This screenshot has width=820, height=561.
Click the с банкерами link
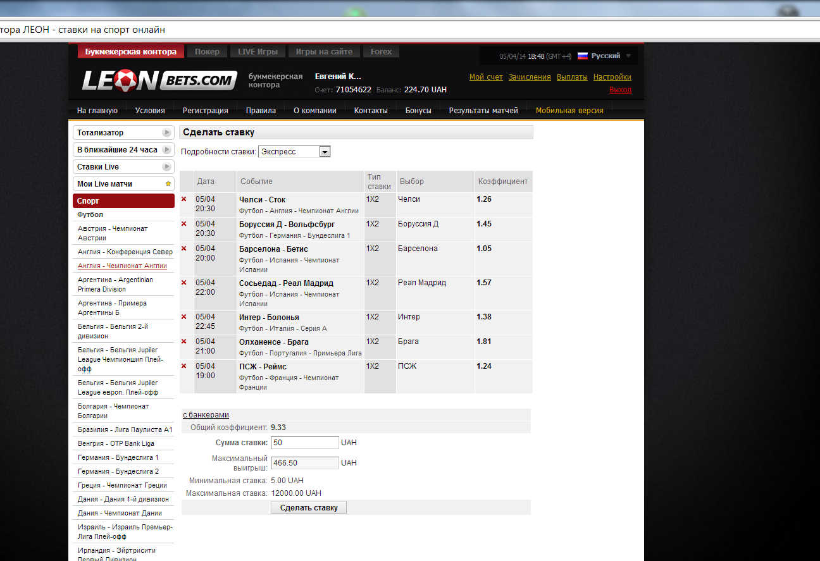(206, 415)
